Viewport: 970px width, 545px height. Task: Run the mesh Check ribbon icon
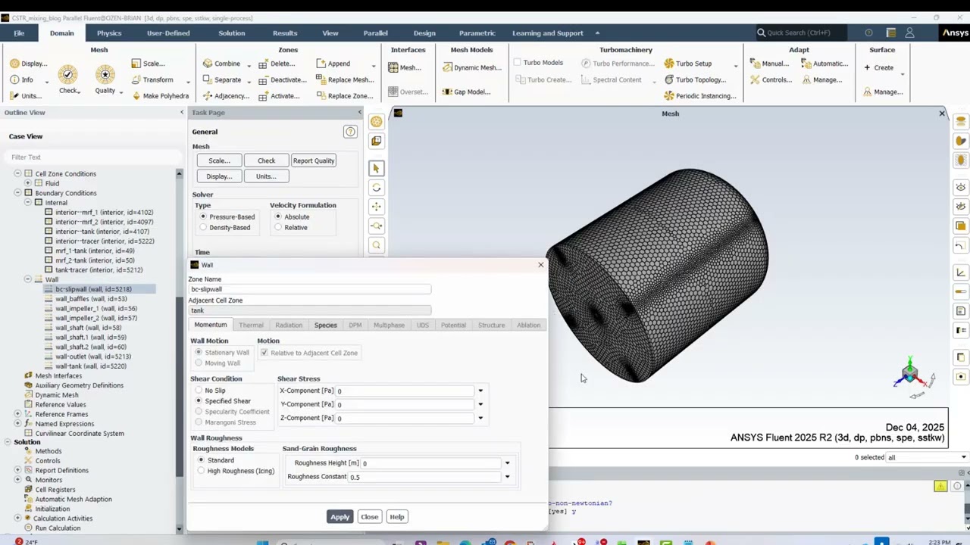[x=68, y=79]
